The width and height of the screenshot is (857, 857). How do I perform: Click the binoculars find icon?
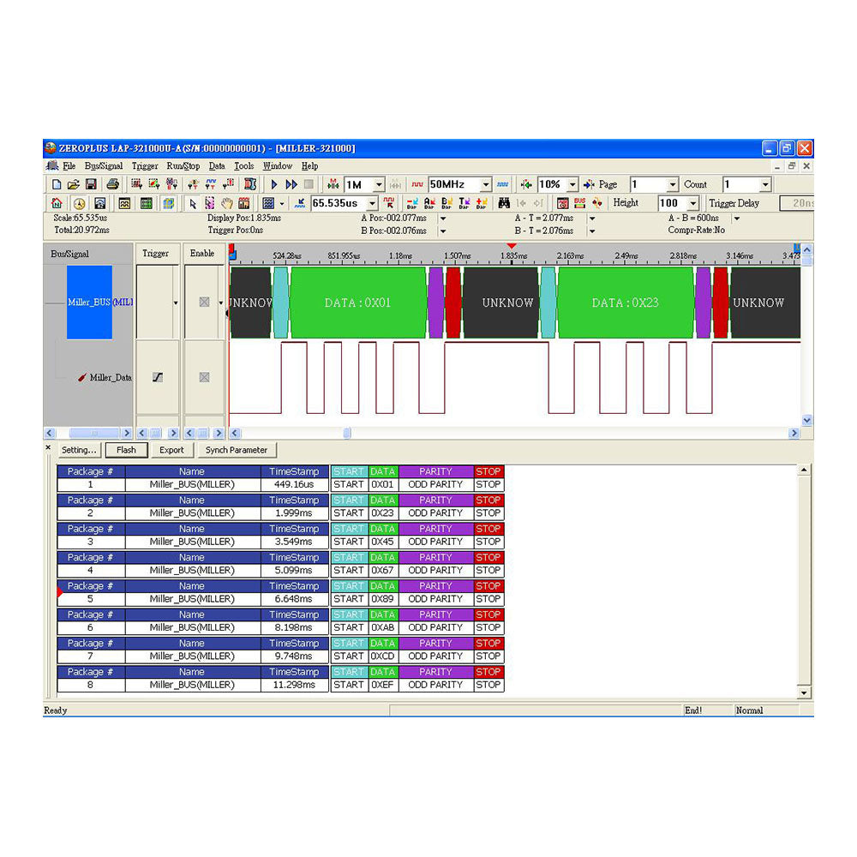pyautogui.click(x=504, y=203)
